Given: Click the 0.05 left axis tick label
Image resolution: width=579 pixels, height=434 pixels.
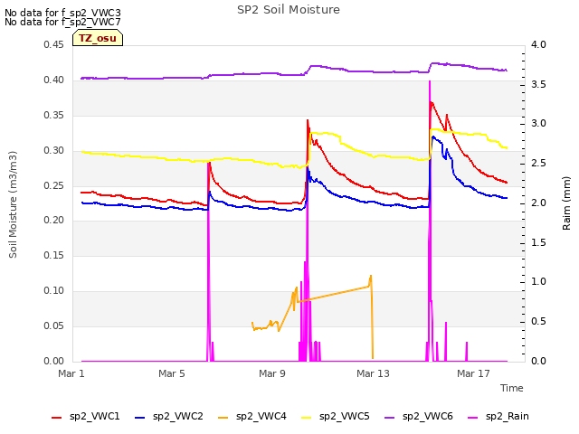Looking at the screenshot, I should (x=54, y=325).
